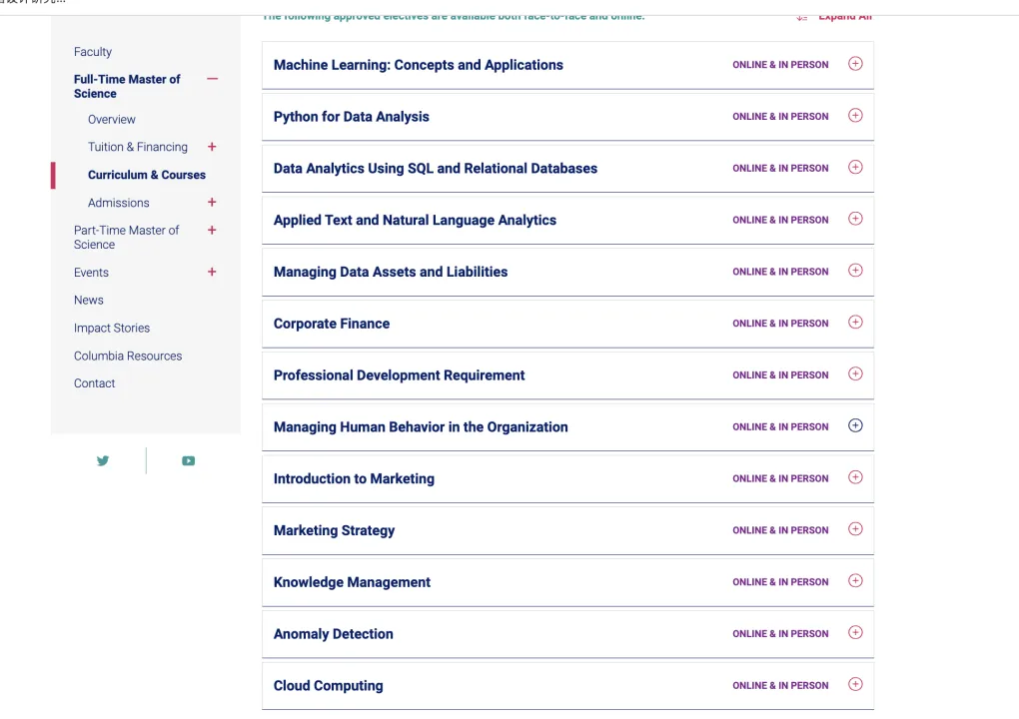Select Curriculum & Courses in sidebar

click(x=147, y=175)
